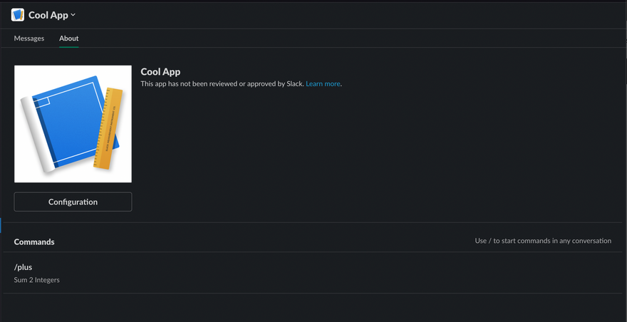Click the empty area below the /plus command
627x322 pixels.
coord(313,308)
